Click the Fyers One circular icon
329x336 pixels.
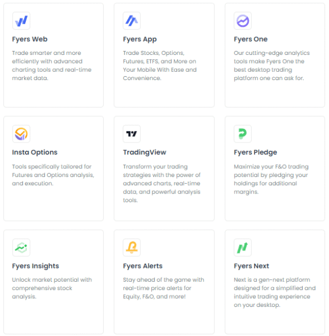243,21
